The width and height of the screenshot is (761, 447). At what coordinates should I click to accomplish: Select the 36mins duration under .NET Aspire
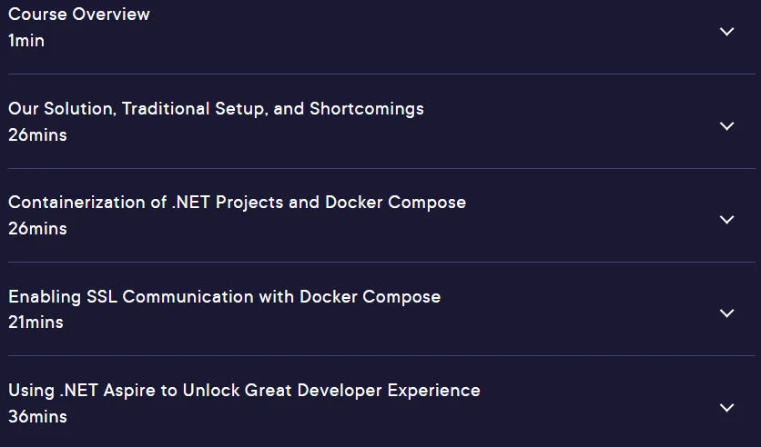[37, 416]
